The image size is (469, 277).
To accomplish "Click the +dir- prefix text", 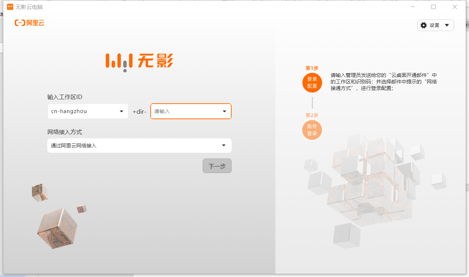I will pos(139,112).
